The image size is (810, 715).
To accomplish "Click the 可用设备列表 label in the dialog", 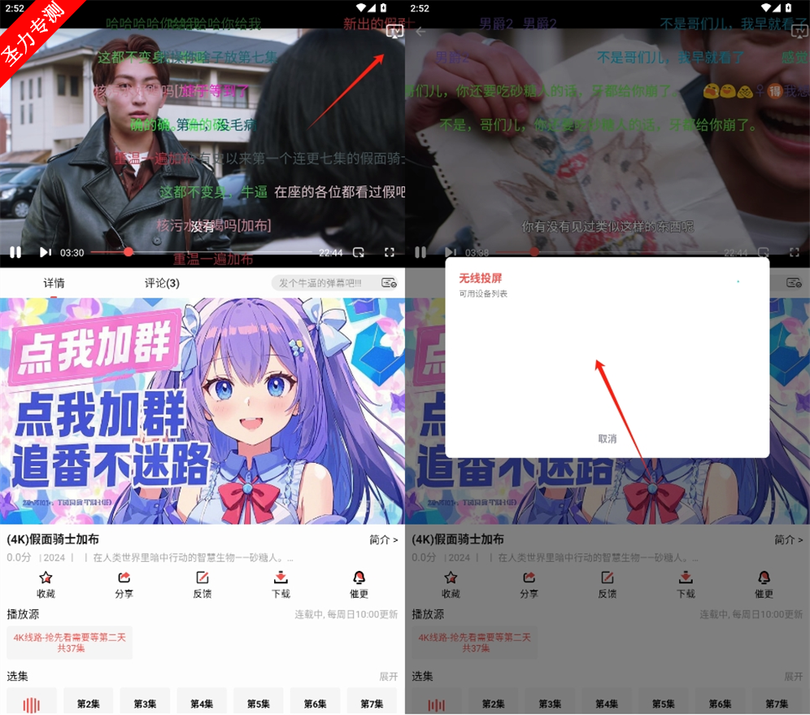I will tap(483, 294).
